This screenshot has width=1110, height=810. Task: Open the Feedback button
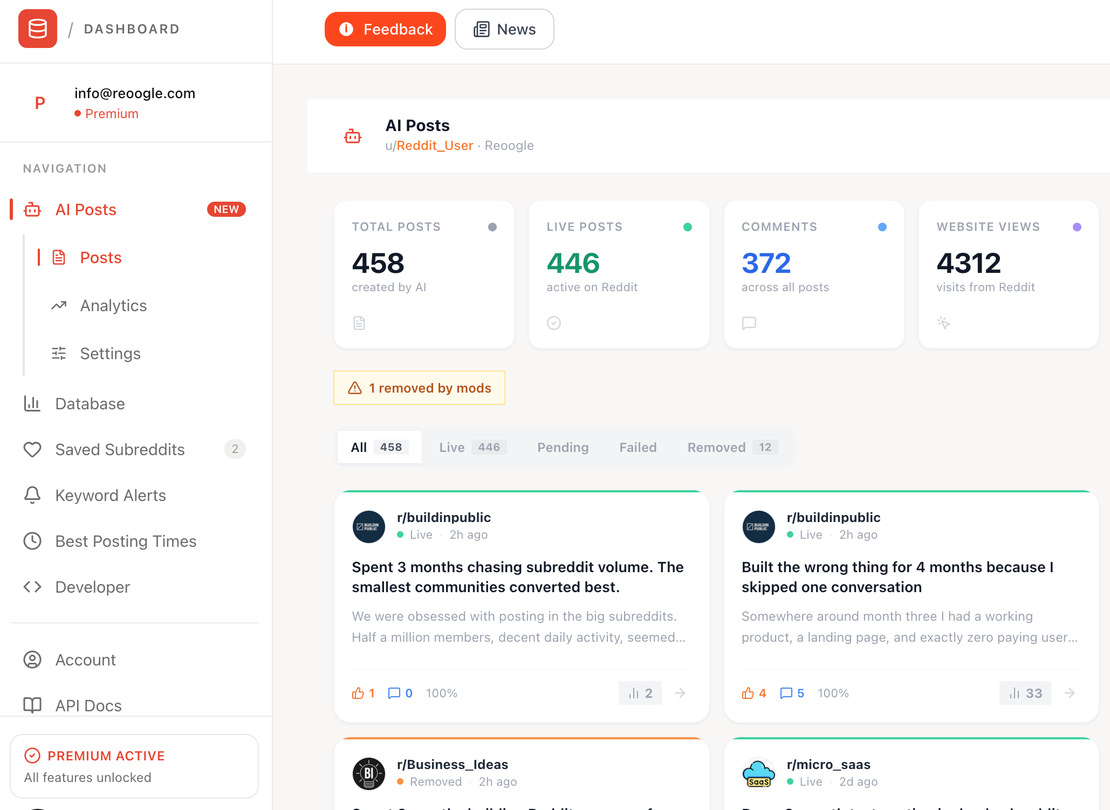click(385, 29)
